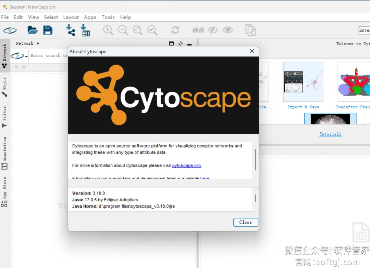Image resolution: width=370 pixels, height=268 pixels.
Task: Open the File menu
Action: click(5, 17)
